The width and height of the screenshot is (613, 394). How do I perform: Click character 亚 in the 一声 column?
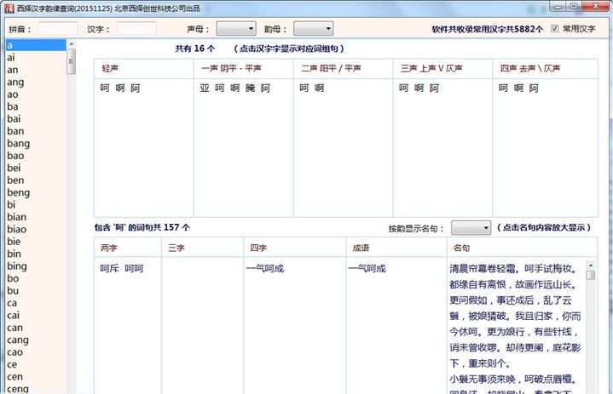[x=205, y=89]
